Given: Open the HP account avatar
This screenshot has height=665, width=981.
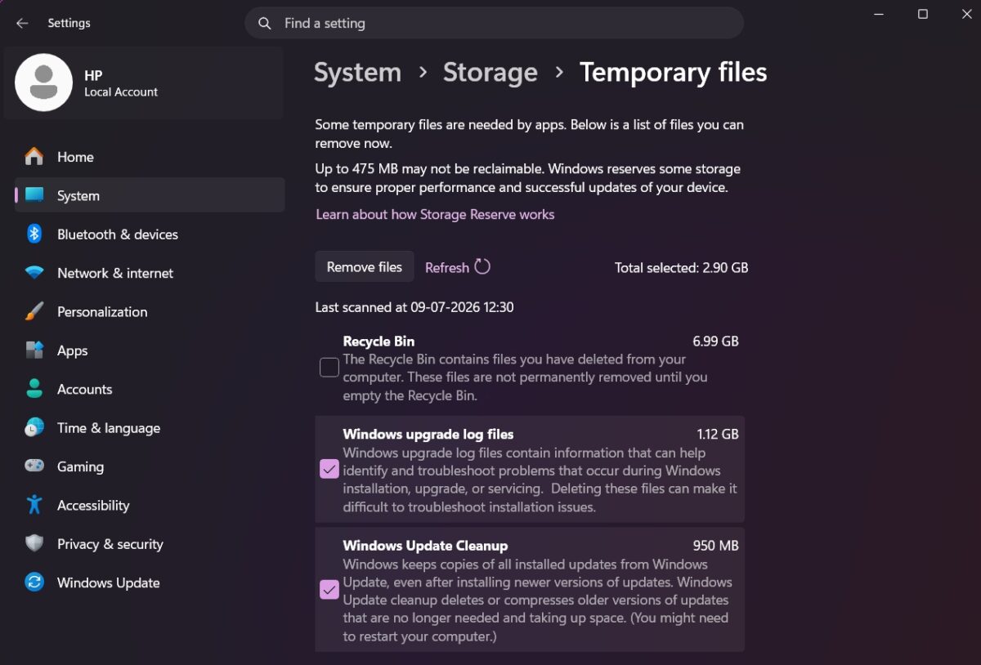Looking at the screenshot, I should [x=43, y=83].
